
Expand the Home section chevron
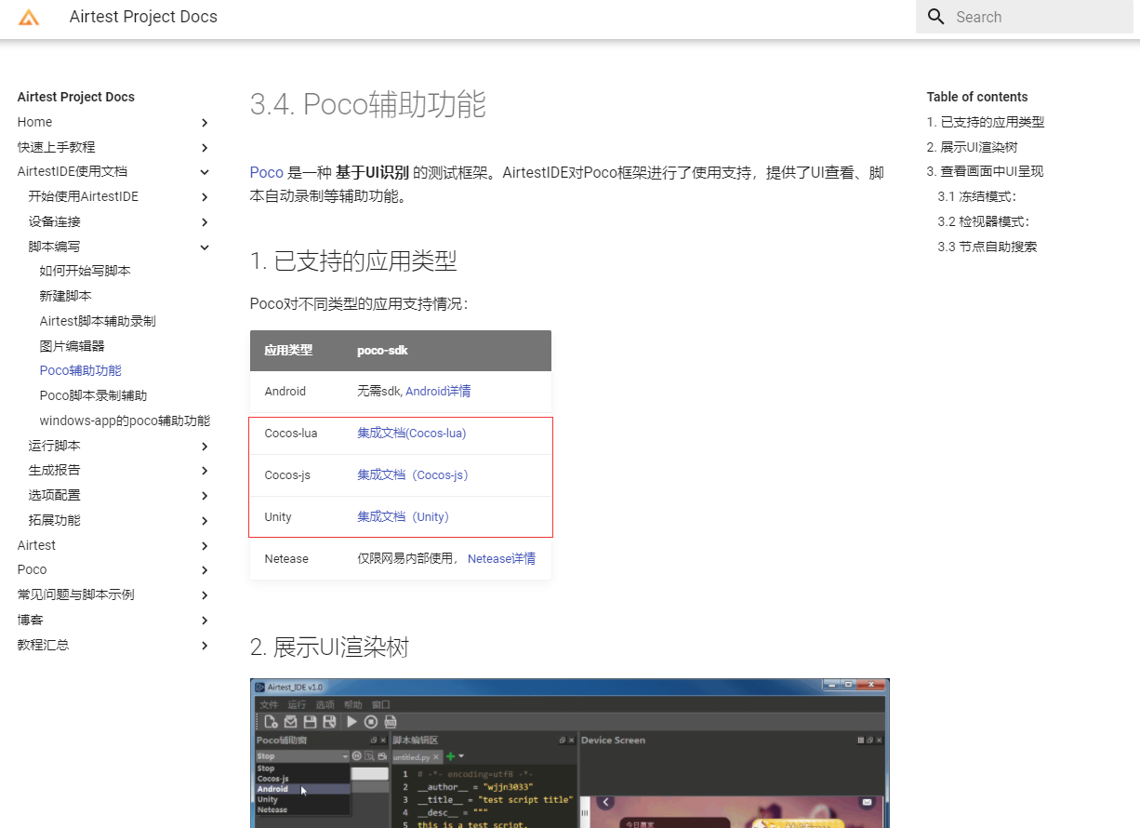(205, 123)
